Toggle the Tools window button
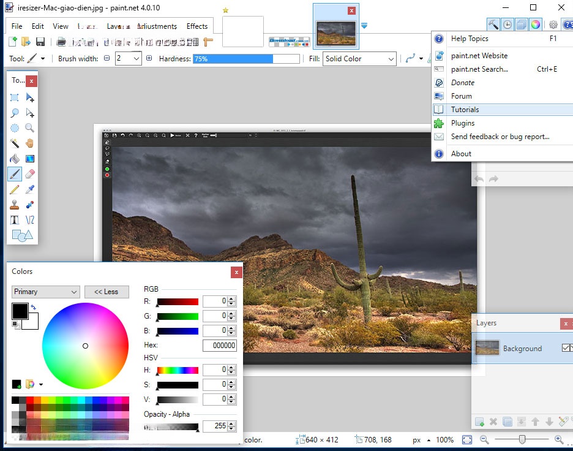The image size is (573, 451). (x=493, y=25)
